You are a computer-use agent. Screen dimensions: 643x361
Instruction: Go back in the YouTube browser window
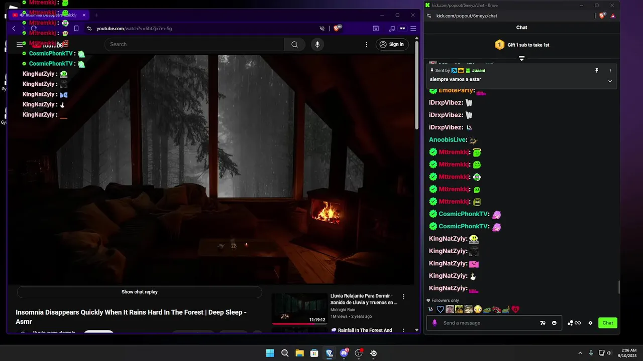[14, 29]
